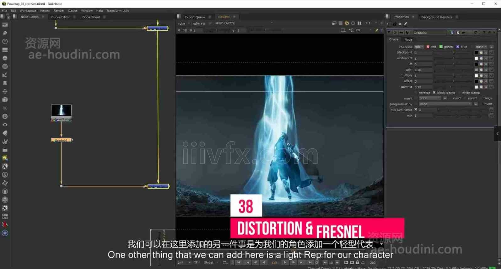The width and height of the screenshot is (501, 269).
Task: Click the viewer pause updating icon
Action: tap(359, 23)
